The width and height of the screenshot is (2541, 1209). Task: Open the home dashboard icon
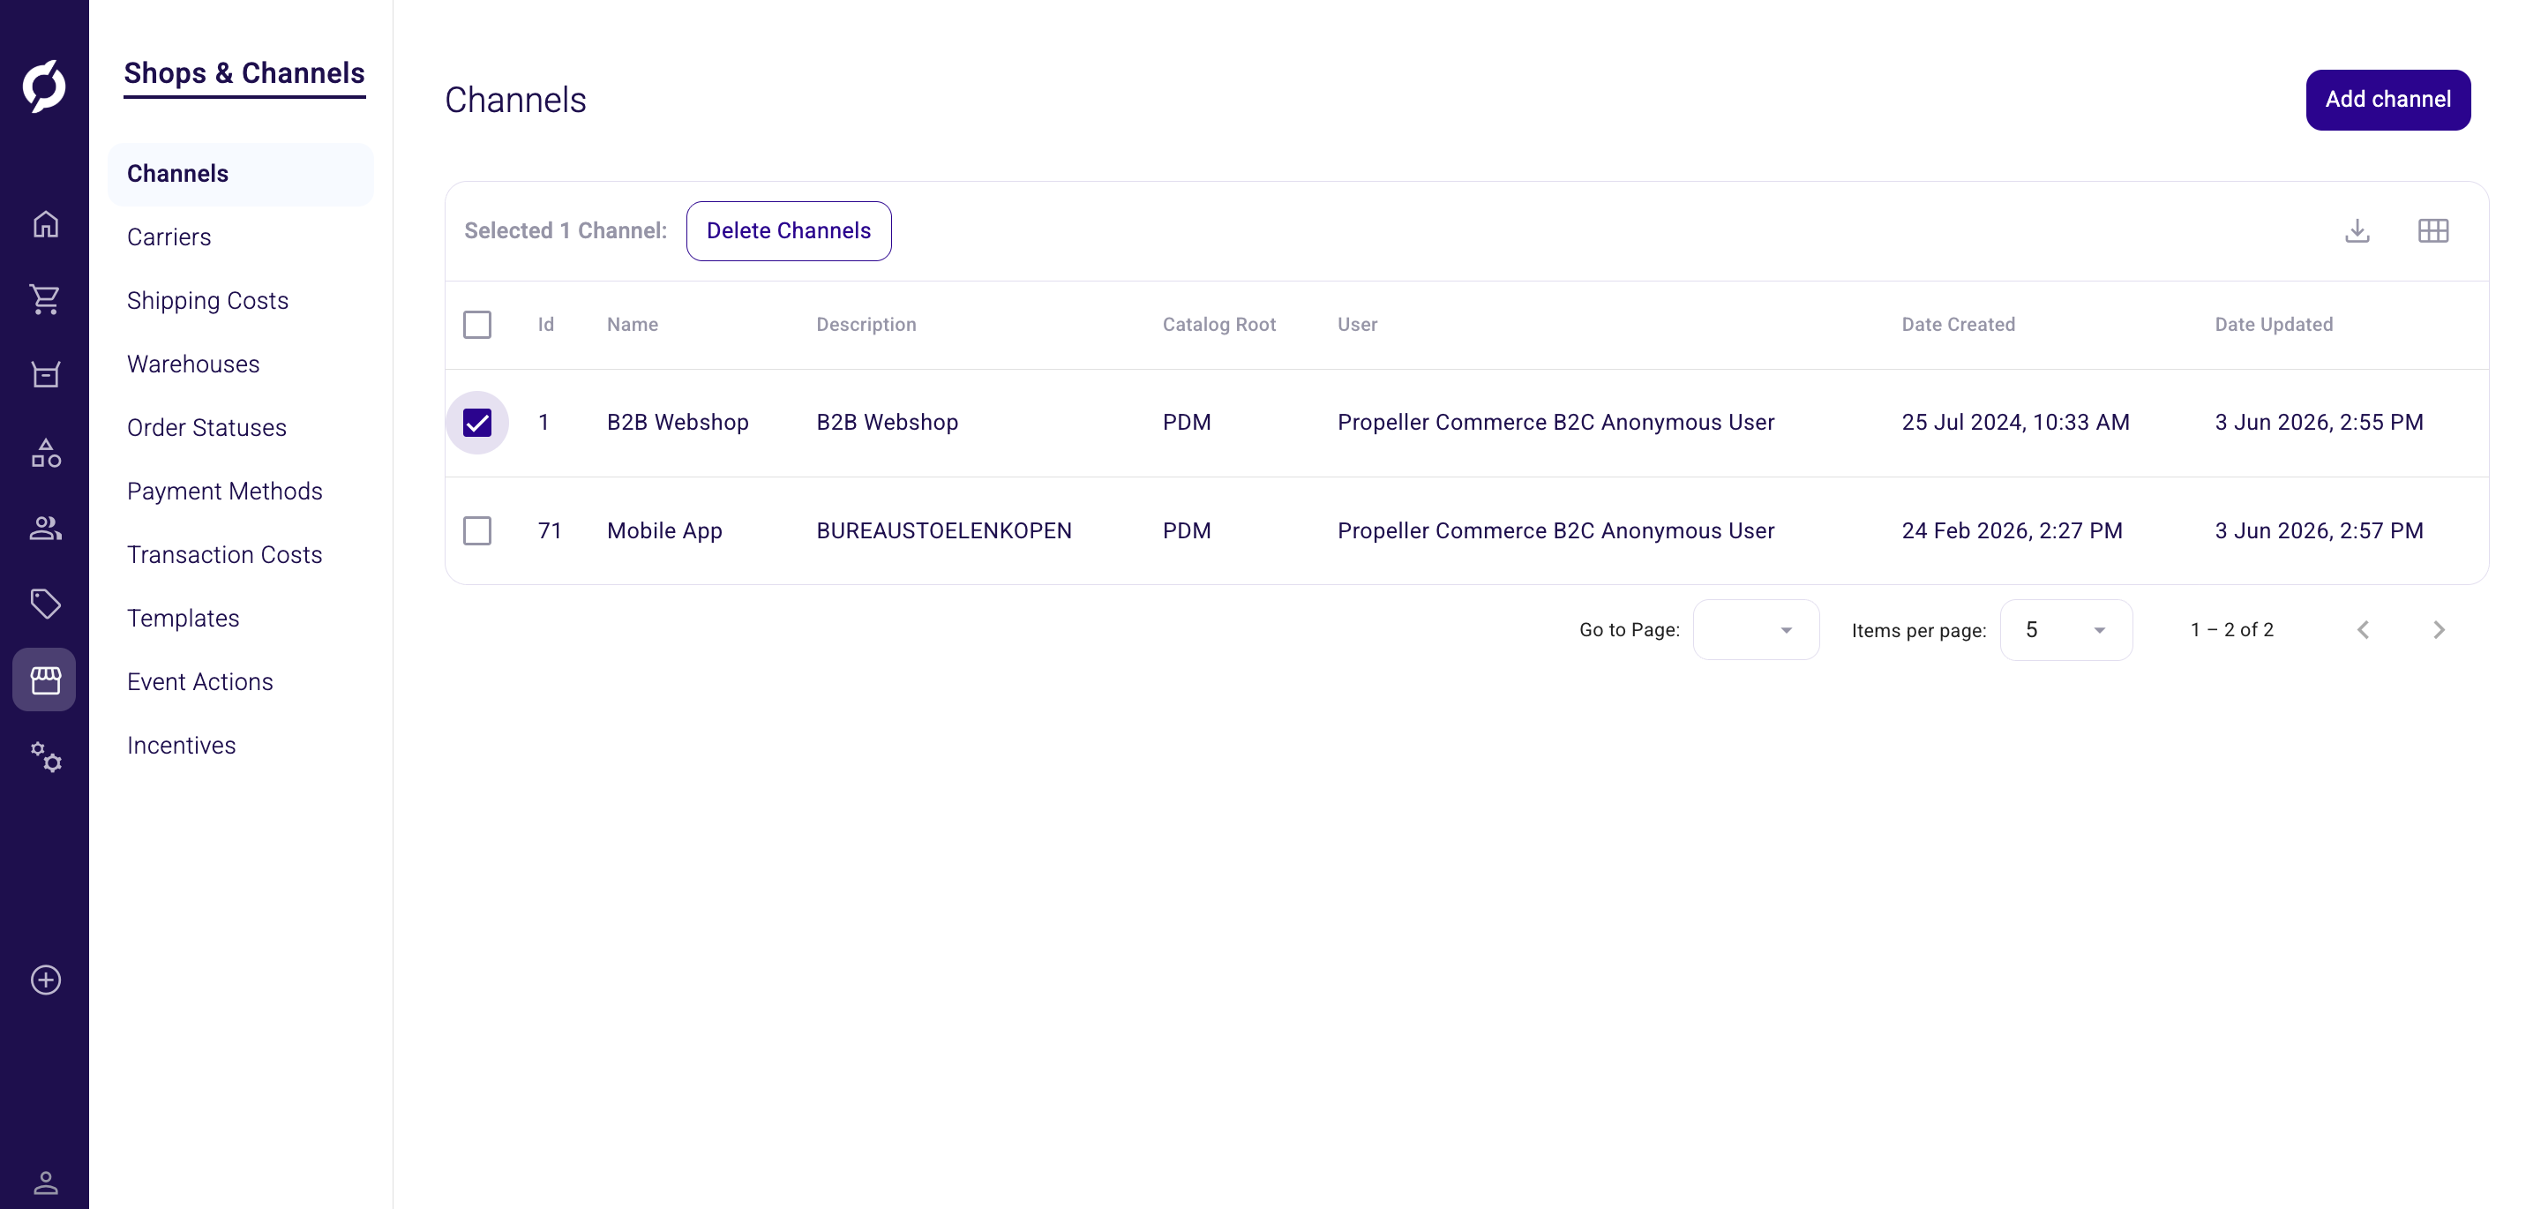coord(45,224)
